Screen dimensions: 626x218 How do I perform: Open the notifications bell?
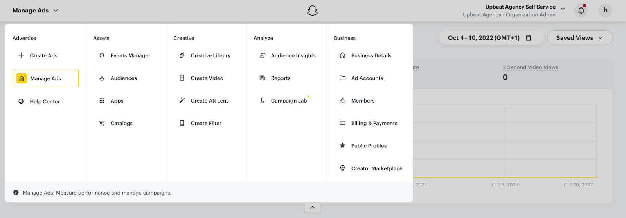coord(581,11)
